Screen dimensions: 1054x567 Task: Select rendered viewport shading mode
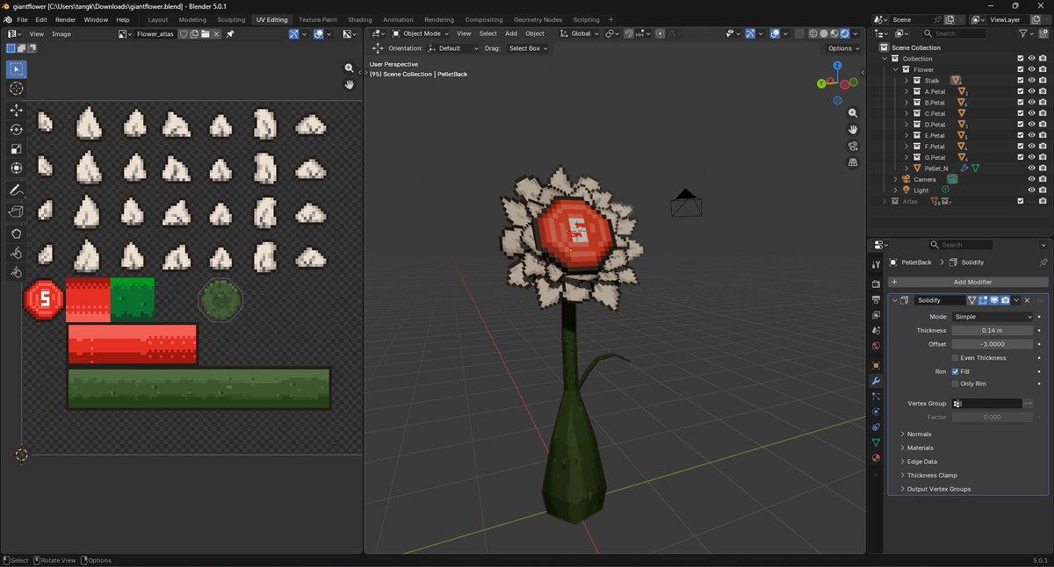tap(845, 34)
